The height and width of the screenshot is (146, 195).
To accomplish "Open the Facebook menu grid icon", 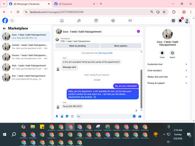I will click(173, 21).
